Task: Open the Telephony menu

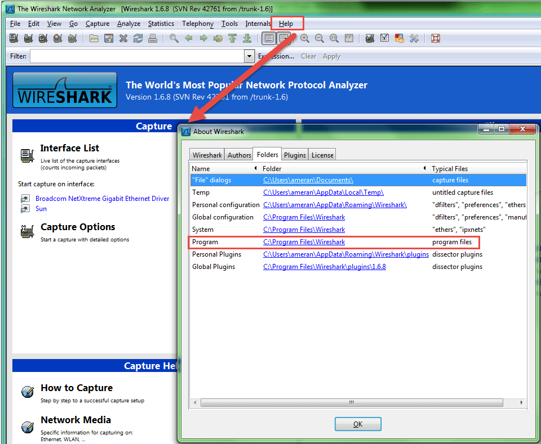Action: 198,24
